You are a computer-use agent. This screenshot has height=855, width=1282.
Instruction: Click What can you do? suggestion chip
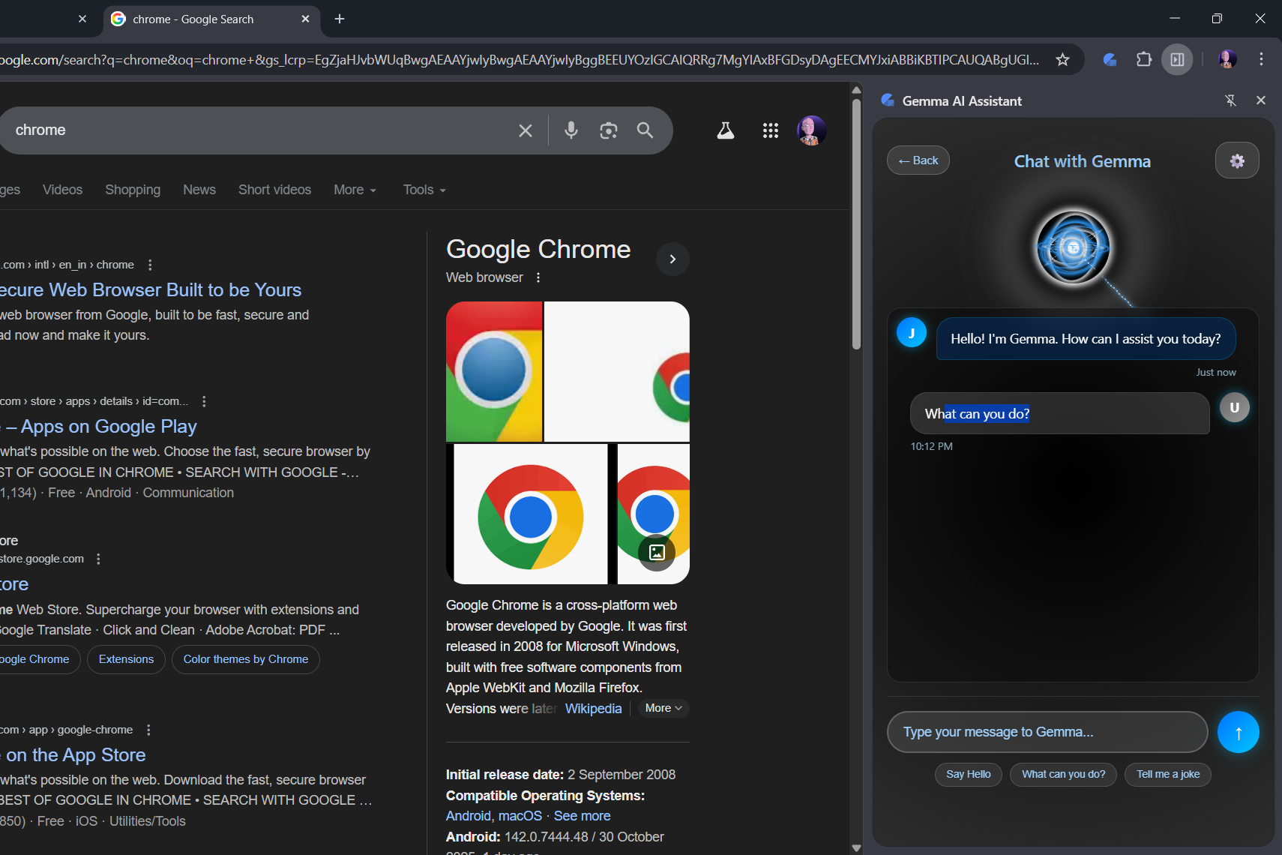point(1063,774)
